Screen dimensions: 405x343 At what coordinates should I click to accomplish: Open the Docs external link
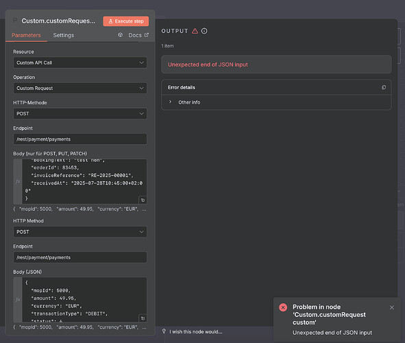138,35
